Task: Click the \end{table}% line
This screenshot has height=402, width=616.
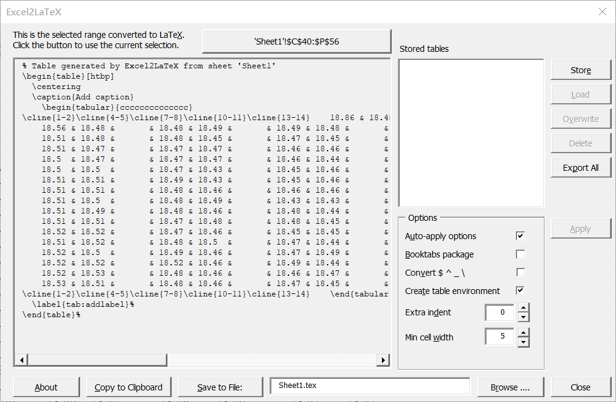Action: [51, 315]
